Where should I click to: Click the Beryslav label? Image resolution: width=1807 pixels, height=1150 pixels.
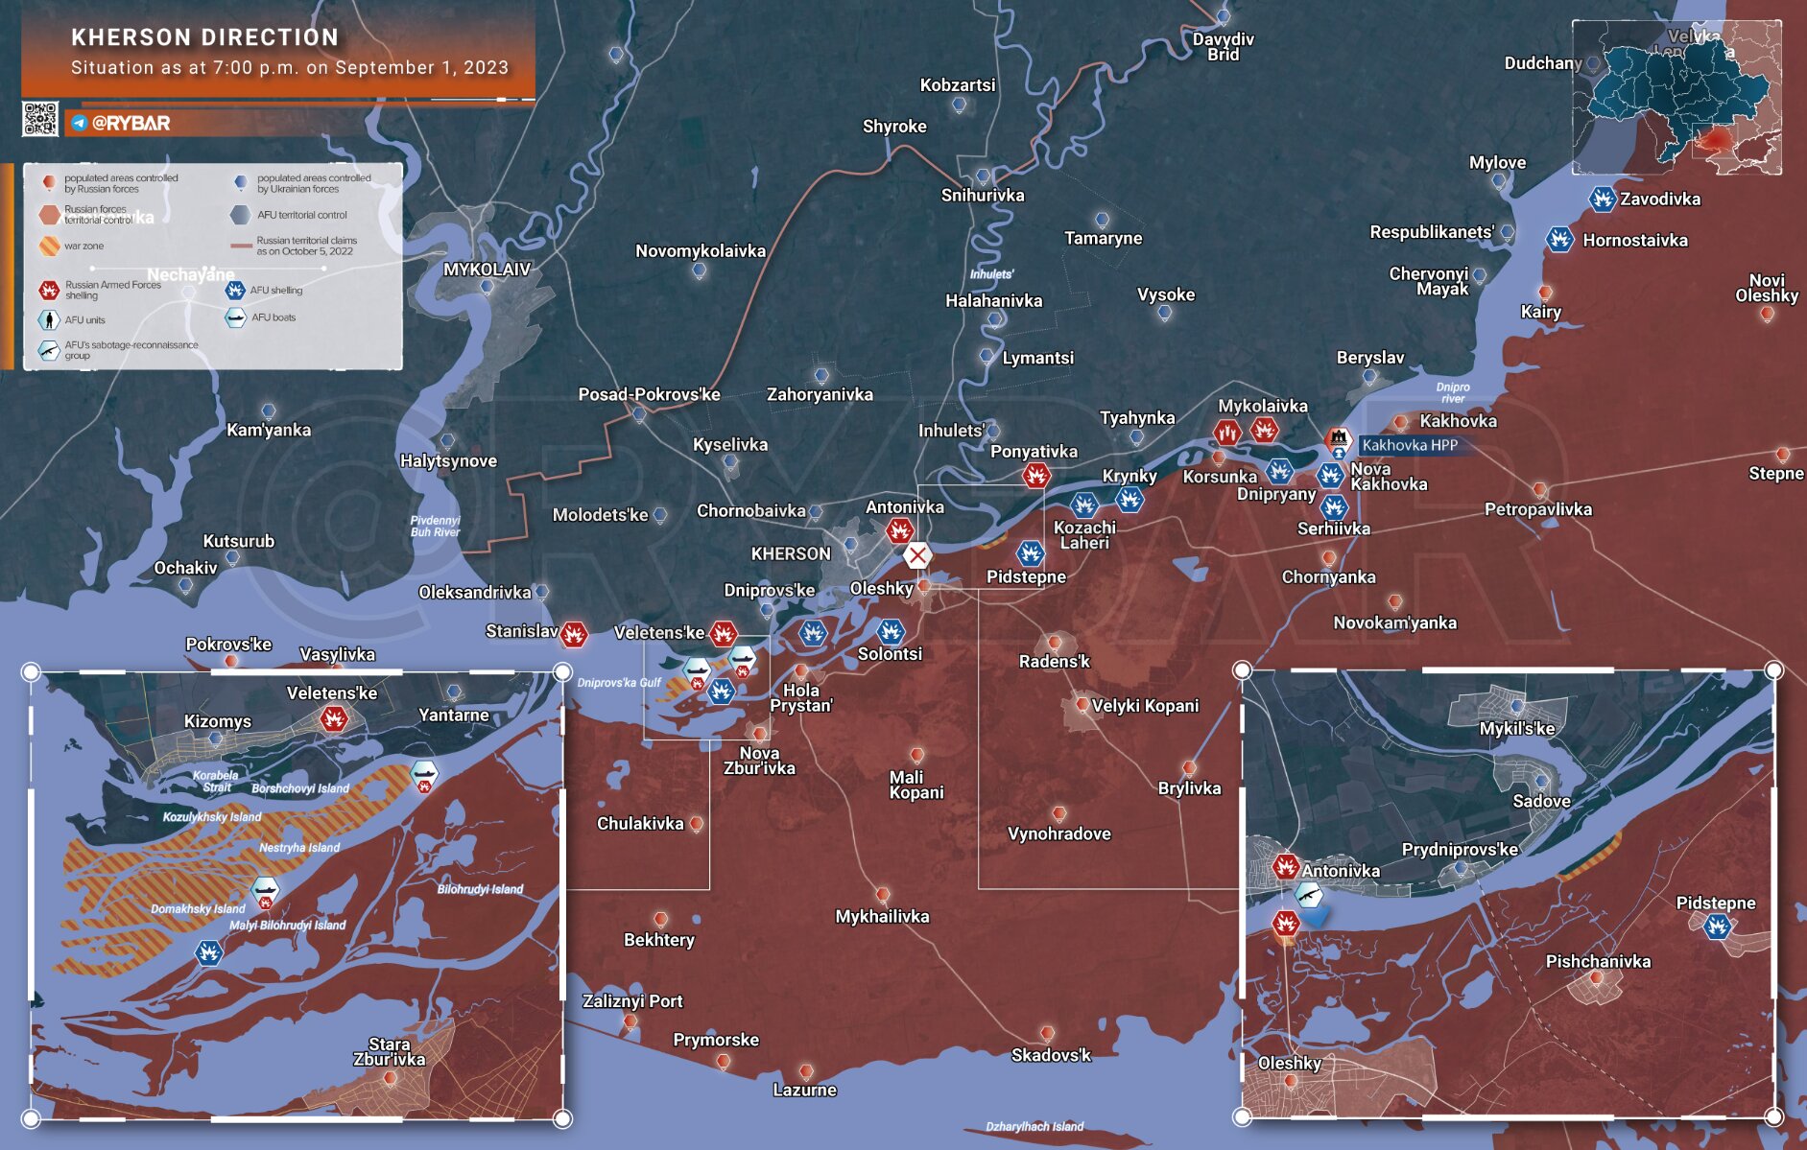(x=1370, y=358)
